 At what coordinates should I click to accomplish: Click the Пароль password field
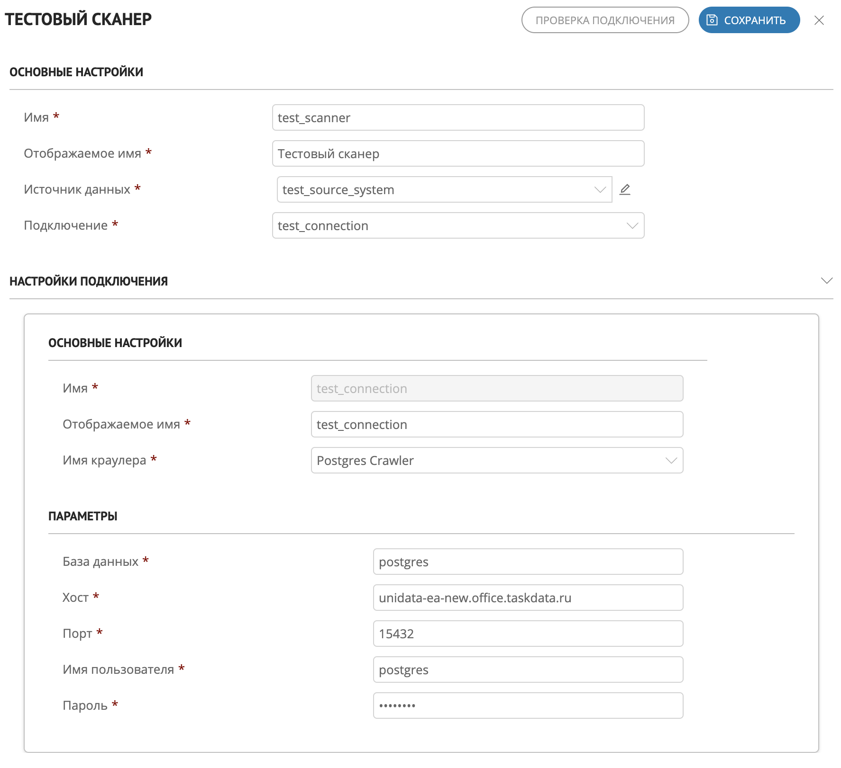(528, 705)
